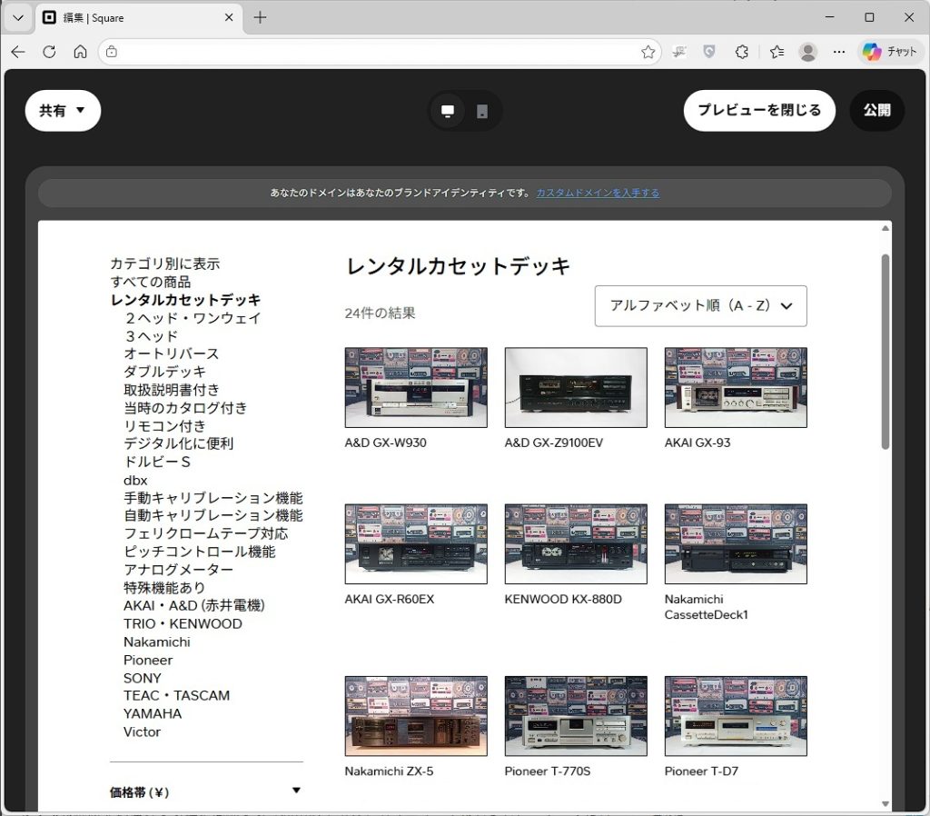This screenshot has width=930, height=816.
Task: Click the カスタムドメインを入手する link
Action: (x=598, y=193)
